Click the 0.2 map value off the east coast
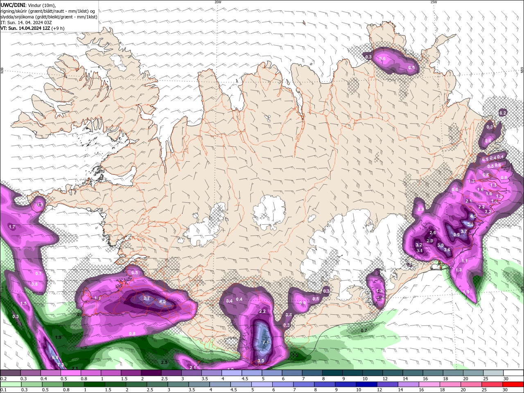This screenshot has width=524, height=393. click(503, 113)
